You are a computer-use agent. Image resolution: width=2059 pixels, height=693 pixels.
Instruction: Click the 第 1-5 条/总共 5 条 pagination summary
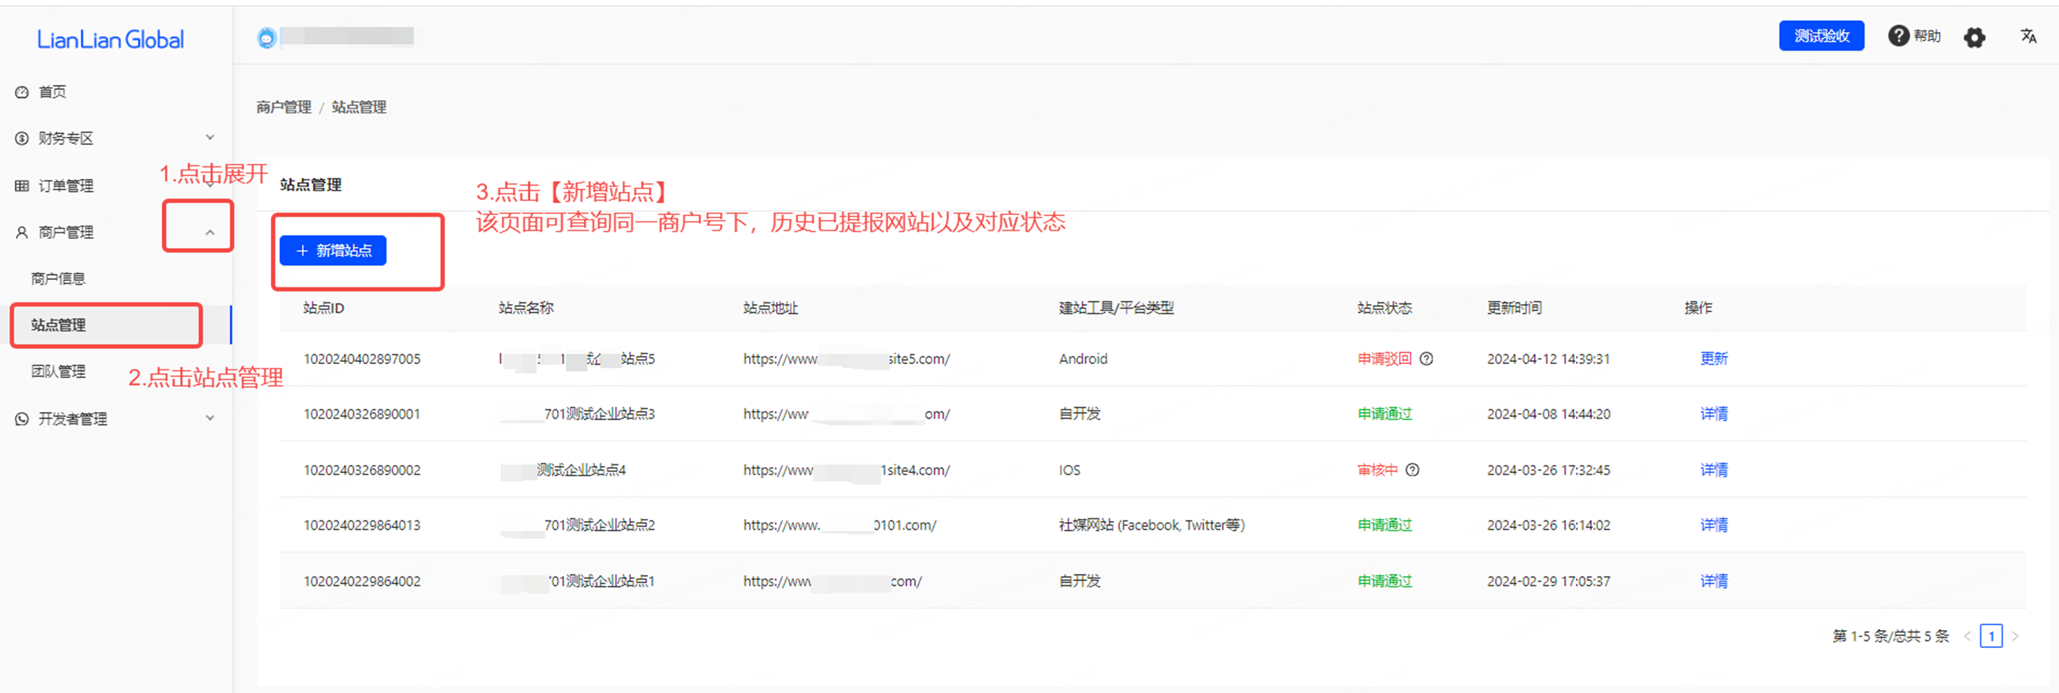click(1890, 636)
